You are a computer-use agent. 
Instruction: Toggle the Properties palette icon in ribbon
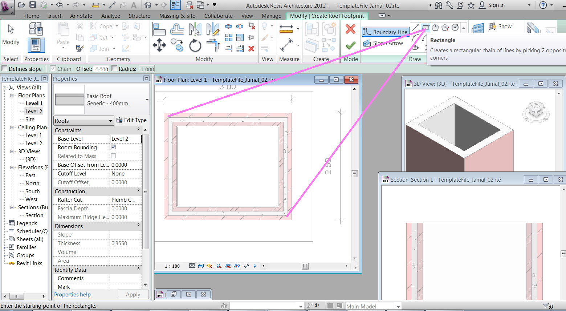(36, 45)
